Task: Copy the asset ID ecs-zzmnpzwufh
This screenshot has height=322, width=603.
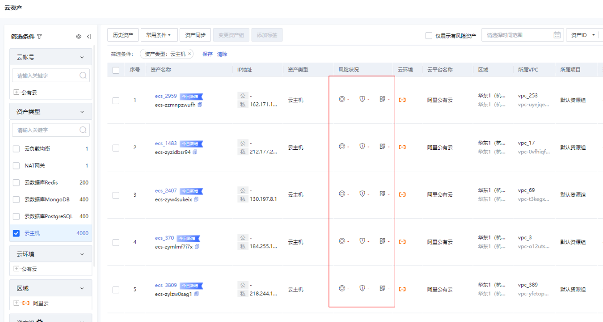Action: 200,105
